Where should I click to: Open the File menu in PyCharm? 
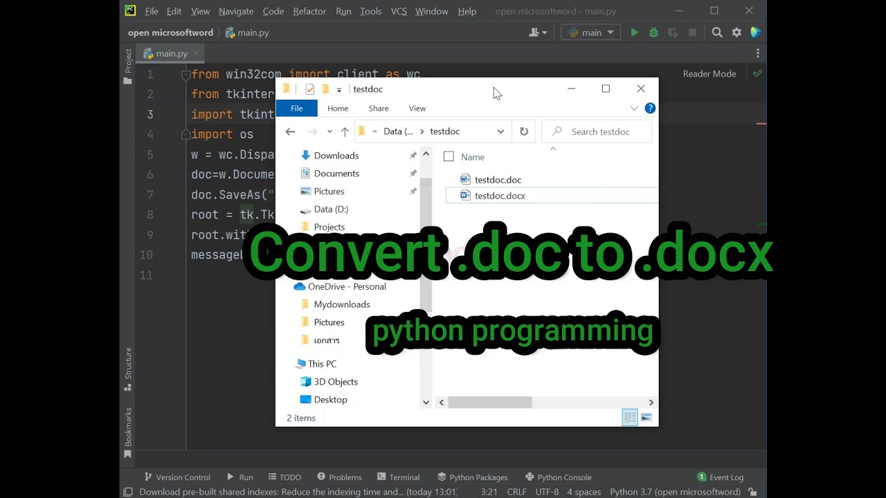[152, 11]
